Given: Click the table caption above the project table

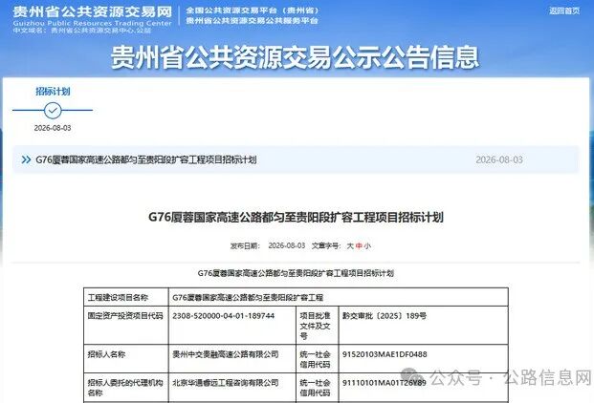Looking at the screenshot, I should [296, 273].
